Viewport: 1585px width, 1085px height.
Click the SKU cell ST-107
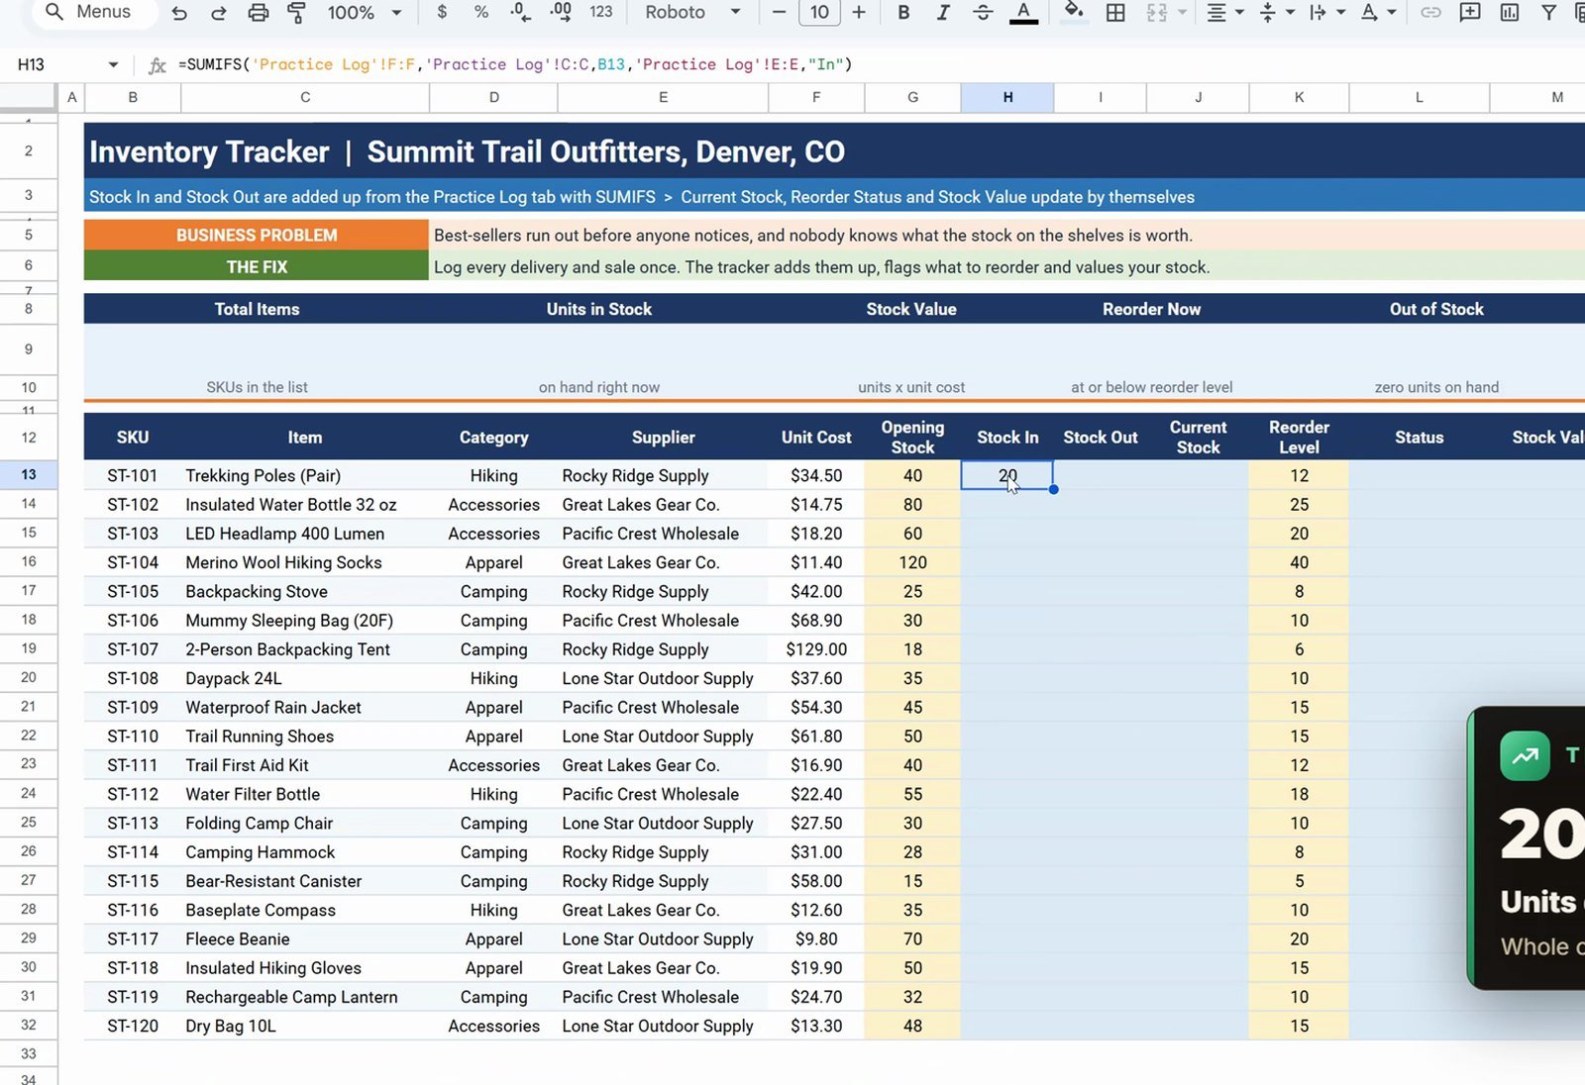tap(133, 649)
